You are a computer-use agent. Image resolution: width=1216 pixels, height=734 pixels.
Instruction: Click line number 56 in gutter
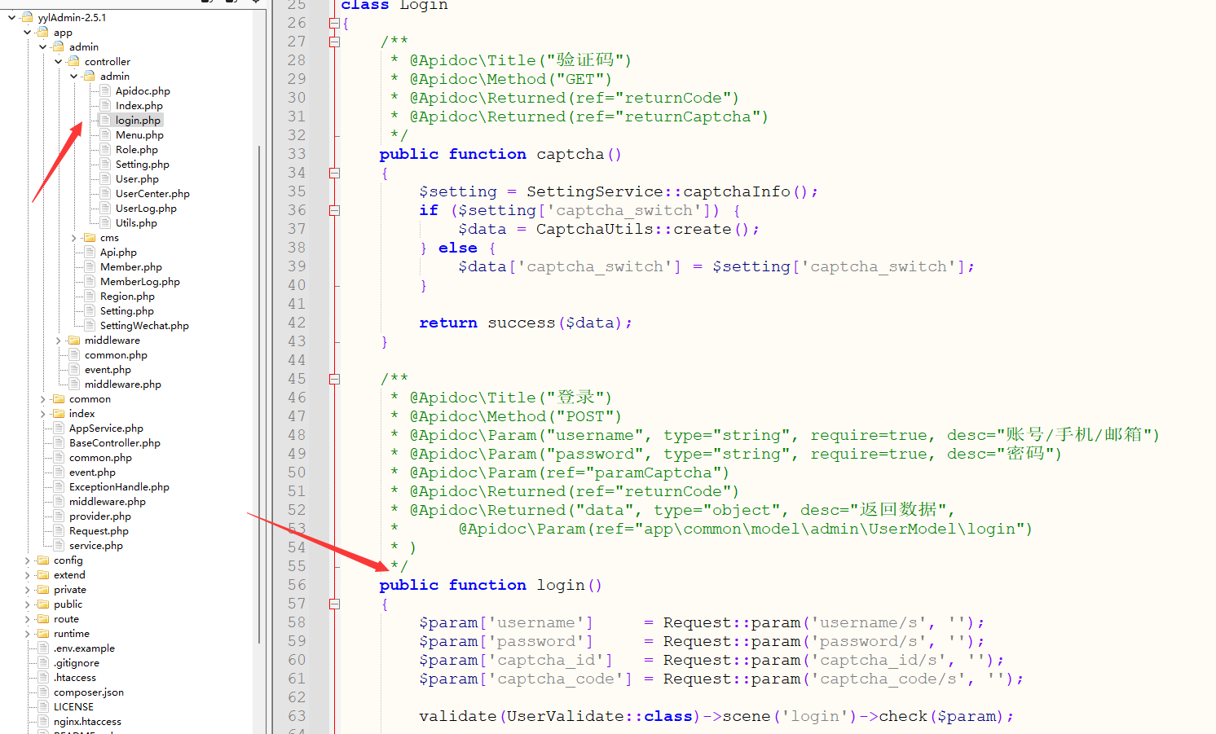tap(297, 585)
